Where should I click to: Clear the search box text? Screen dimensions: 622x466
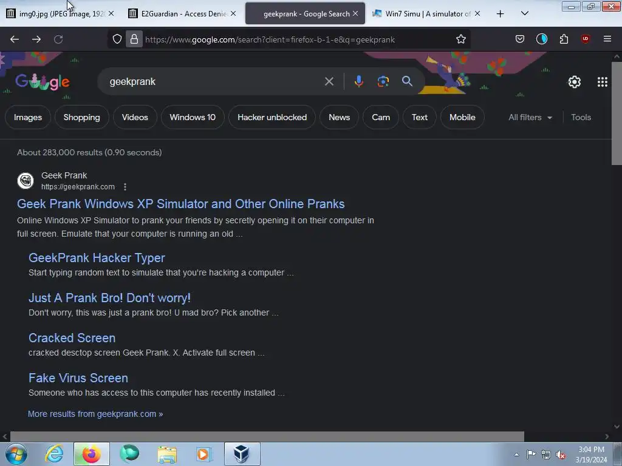(x=329, y=82)
